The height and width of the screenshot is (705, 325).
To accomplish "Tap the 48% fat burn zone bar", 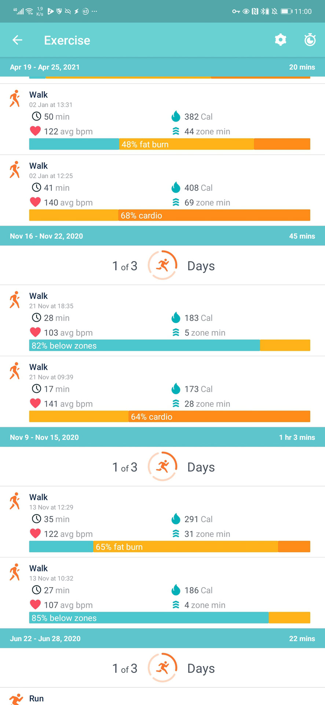I will tap(169, 144).
